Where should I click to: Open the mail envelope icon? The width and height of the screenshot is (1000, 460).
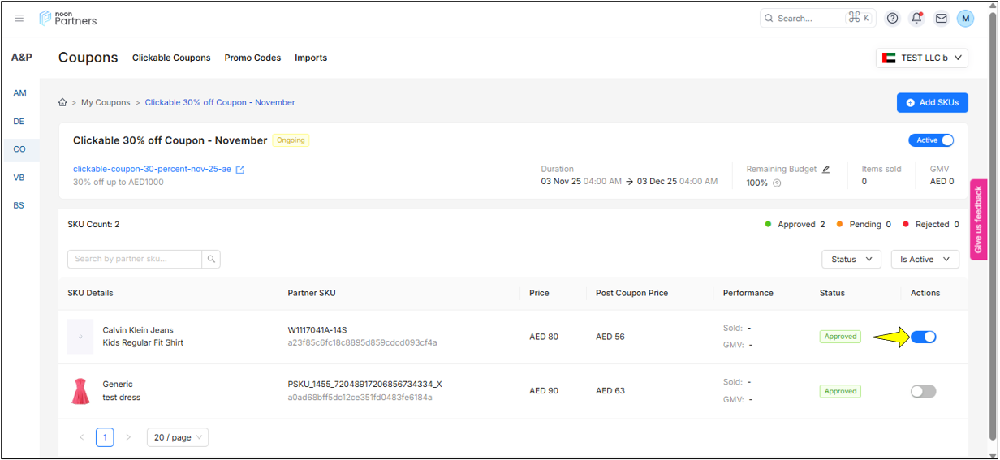click(x=941, y=18)
